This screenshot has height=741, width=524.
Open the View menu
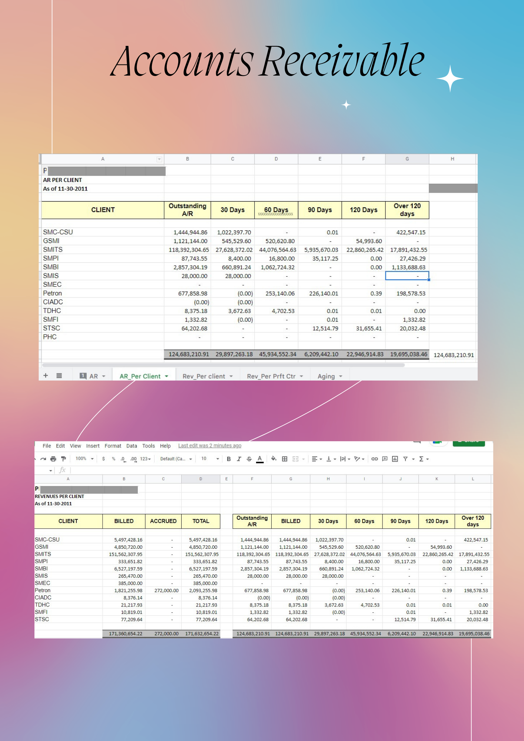pyautogui.click(x=75, y=446)
